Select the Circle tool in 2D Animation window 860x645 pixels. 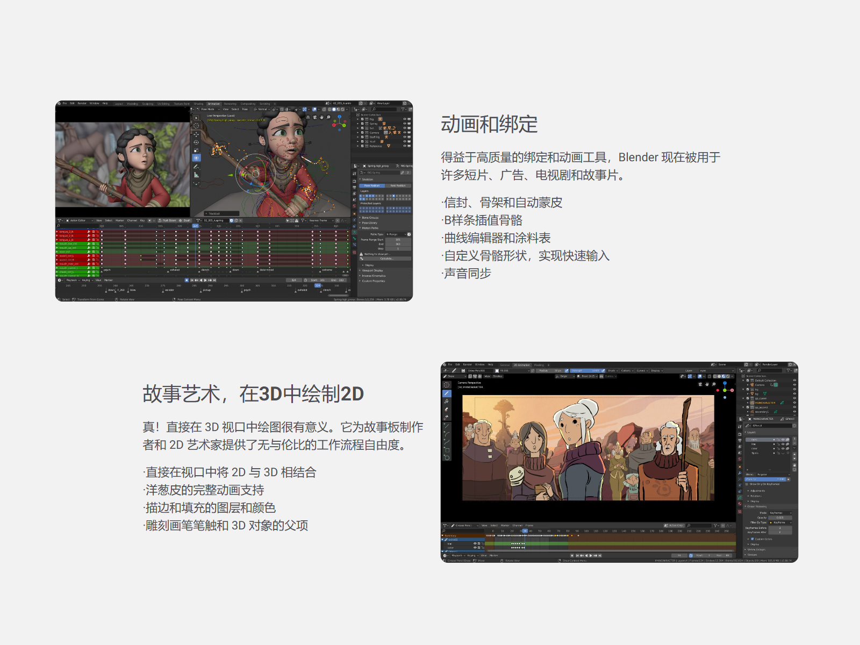pos(447,457)
